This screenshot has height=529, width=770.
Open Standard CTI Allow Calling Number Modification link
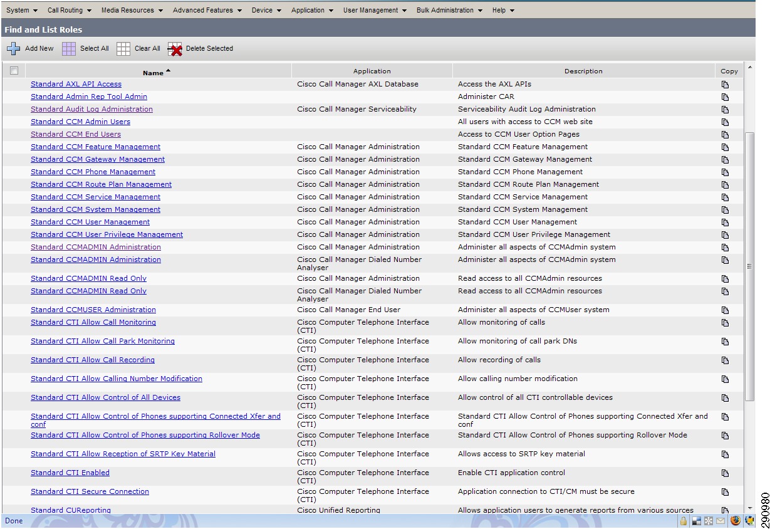117,379
